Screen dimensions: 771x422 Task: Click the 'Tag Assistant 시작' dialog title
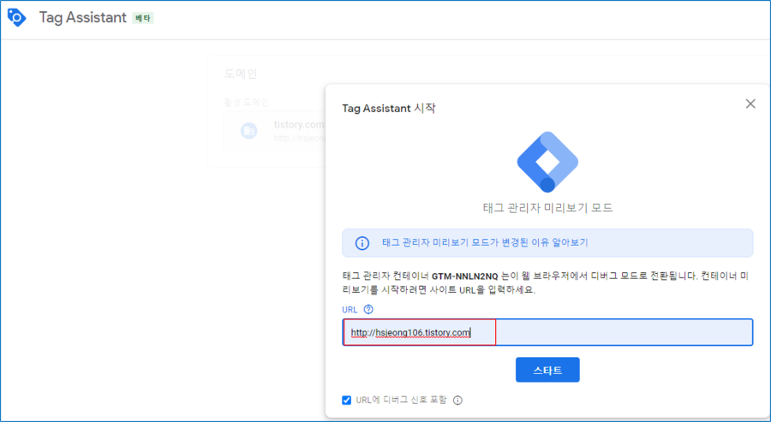pos(388,108)
